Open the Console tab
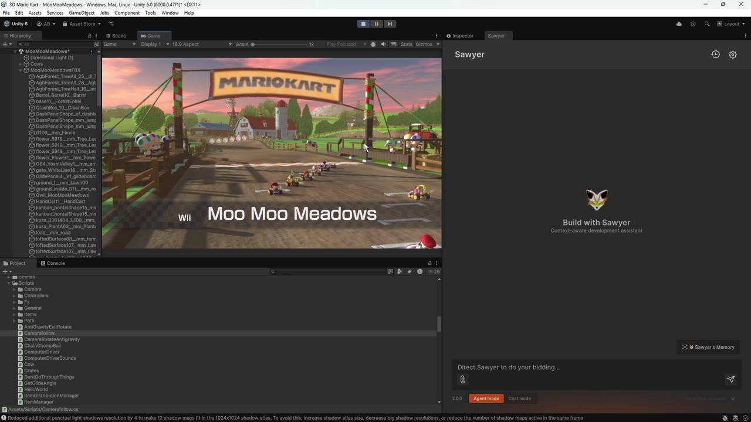Image resolution: width=751 pixels, height=422 pixels. (53, 263)
